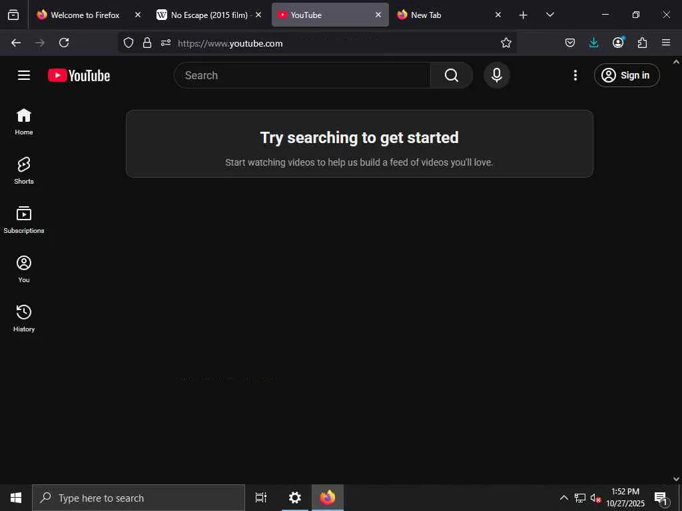Open YouTube settings three-dot menu

[575, 75]
